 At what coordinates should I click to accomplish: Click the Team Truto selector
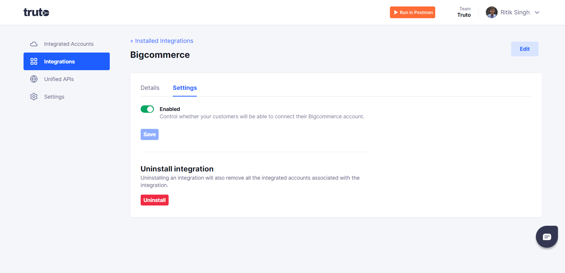coord(464,12)
